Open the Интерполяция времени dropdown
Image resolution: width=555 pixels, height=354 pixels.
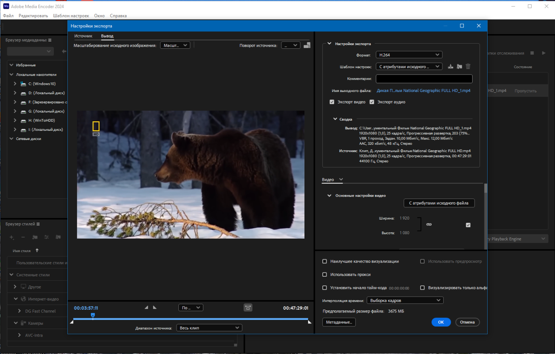click(405, 300)
